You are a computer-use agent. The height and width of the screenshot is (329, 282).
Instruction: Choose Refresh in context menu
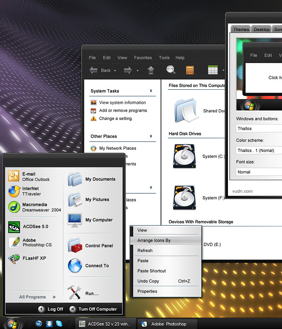(x=166, y=251)
